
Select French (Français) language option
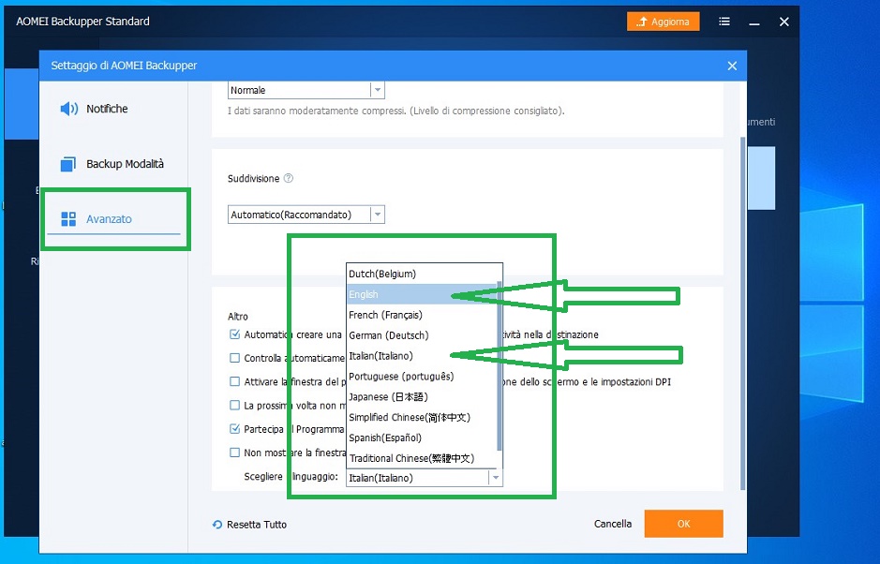[422, 315]
